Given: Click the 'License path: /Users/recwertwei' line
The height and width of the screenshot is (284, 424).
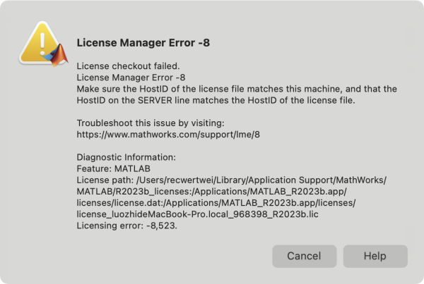Looking at the screenshot, I should 232,180.
